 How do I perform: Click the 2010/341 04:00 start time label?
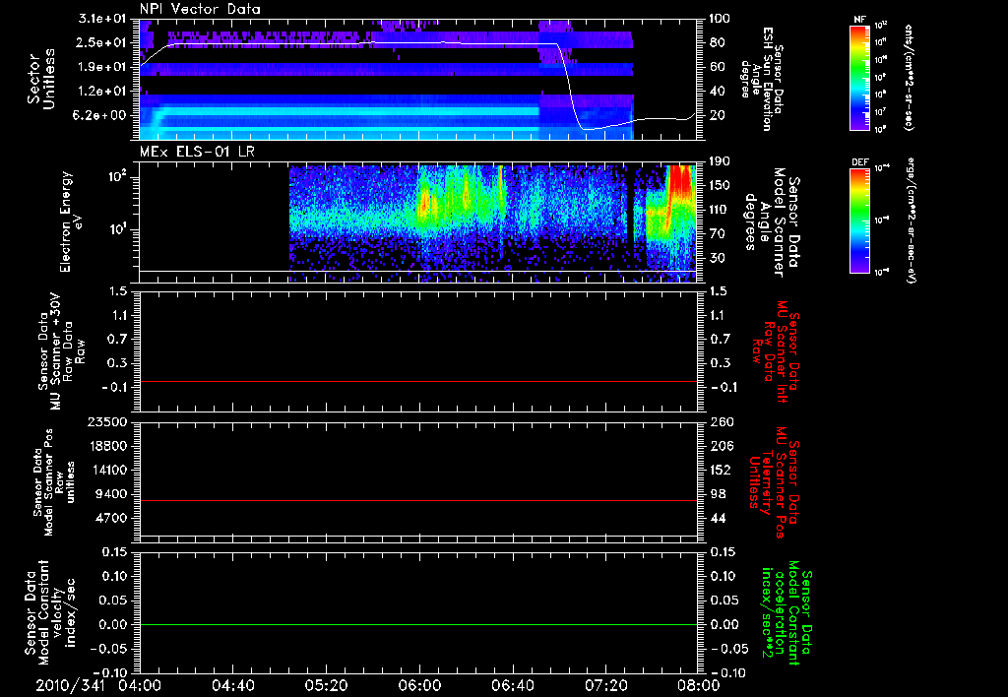point(100,684)
